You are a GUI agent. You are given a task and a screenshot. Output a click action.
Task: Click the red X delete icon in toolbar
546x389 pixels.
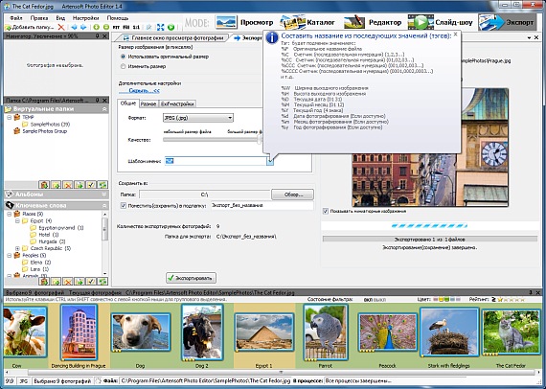(61, 27)
